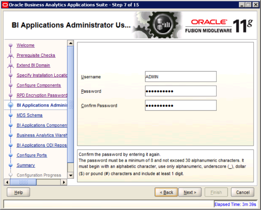Image resolution: width=261 pixels, height=210 pixels.
Task: Open the MDS Schema step
Action: [x=30, y=115]
